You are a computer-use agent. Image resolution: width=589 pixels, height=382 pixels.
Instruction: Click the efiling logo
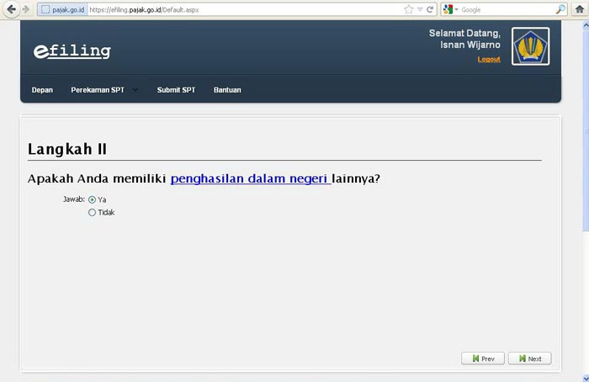tap(72, 51)
